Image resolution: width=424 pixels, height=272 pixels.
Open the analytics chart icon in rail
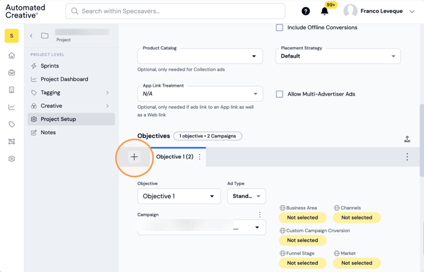pos(11,107)
